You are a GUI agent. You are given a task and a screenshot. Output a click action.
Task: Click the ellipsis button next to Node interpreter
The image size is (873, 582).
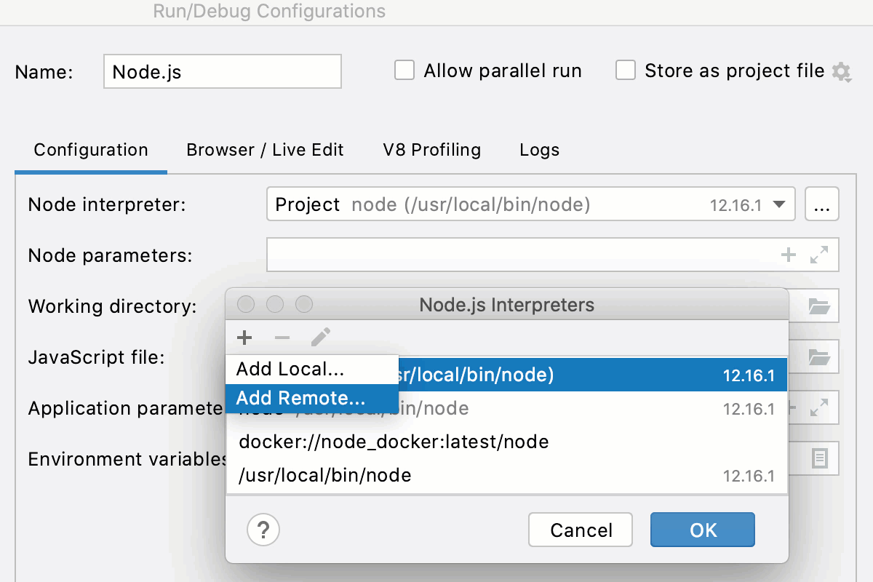[822, 204]
